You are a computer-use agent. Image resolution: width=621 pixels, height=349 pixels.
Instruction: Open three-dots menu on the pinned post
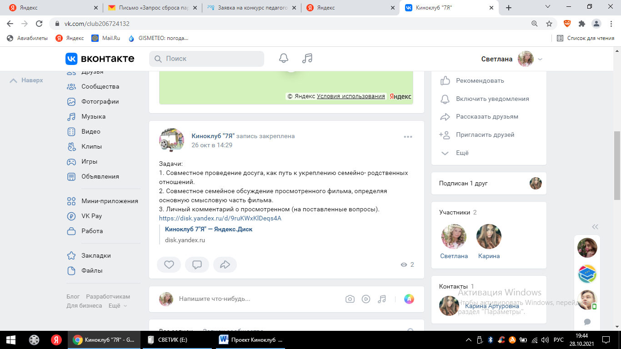tap(408, 137)
